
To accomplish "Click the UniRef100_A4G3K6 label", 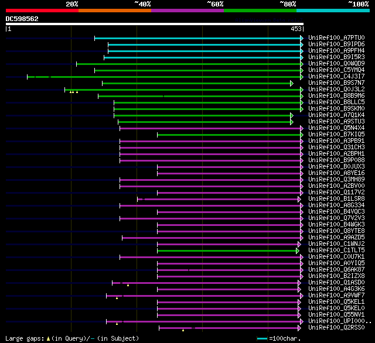I will click(336, 289).
